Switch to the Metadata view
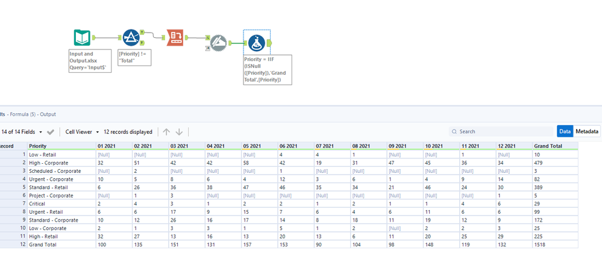Viewport: 602px width, 277px height. [587, 131]
